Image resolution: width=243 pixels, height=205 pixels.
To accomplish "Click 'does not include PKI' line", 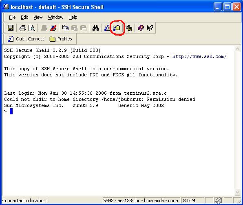I will coord(91,75).
